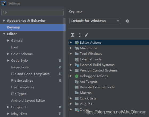
Task: Click the Other folder icon
Action: tap(77, 110)
